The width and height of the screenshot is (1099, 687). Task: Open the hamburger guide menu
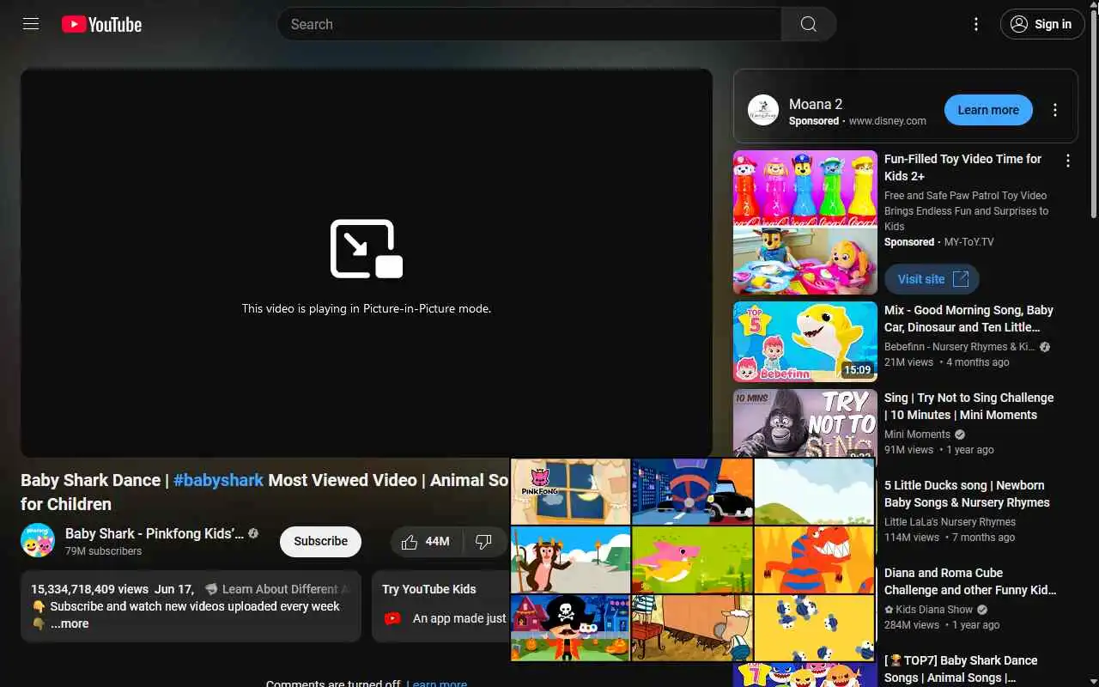31,24
